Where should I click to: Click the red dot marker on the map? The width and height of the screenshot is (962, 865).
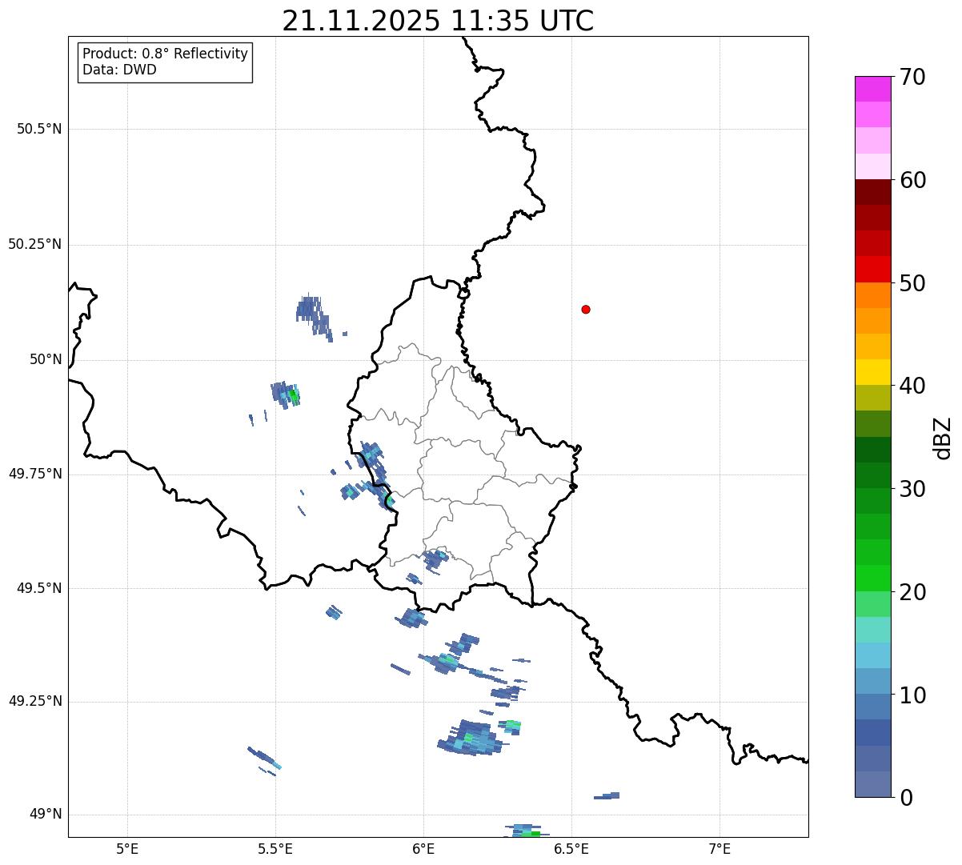(586, 309)
